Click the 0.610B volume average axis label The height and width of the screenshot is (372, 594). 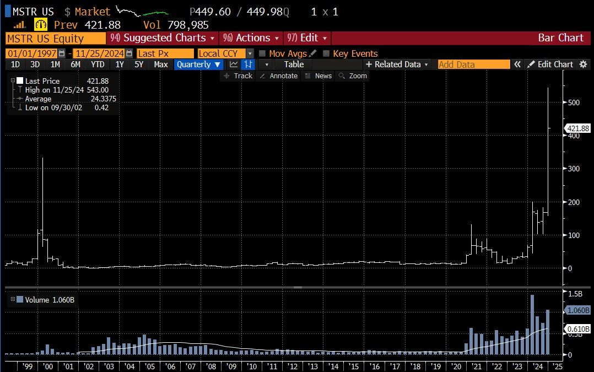(x=577, y=329)
